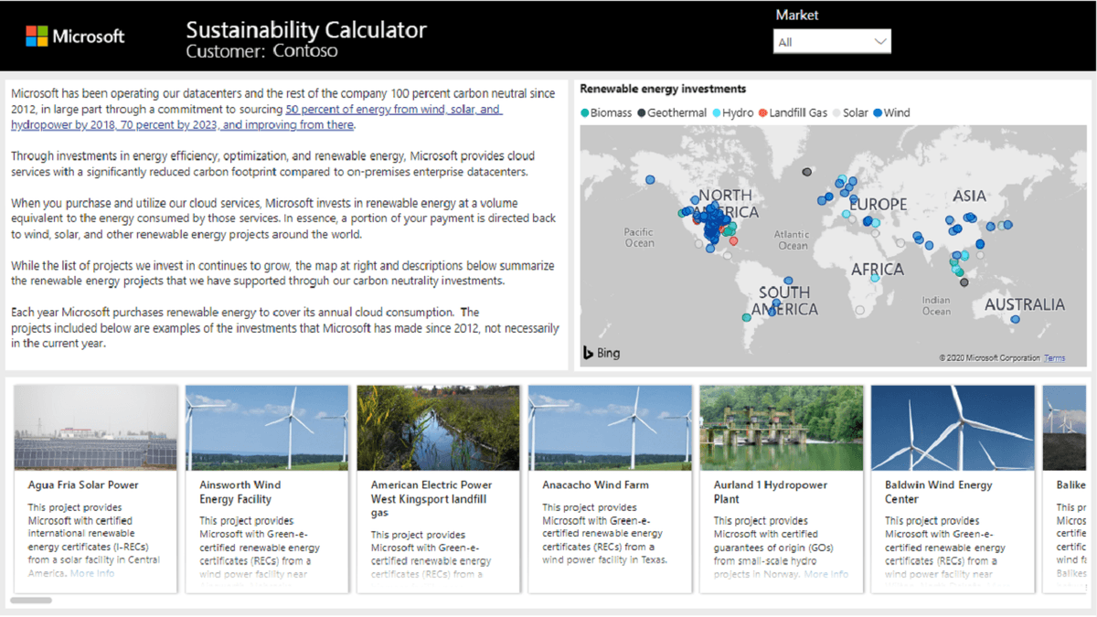Screen dimensions: 1097x617
Task: Select the Biomass legend dot
Action: [585, 113]
